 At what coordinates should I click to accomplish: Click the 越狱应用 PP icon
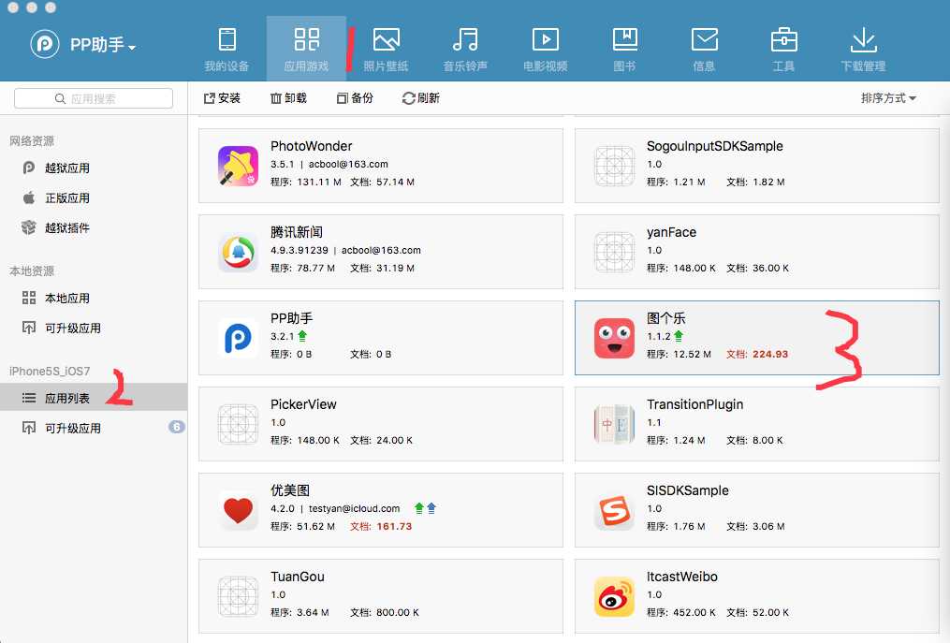(28, 168)
